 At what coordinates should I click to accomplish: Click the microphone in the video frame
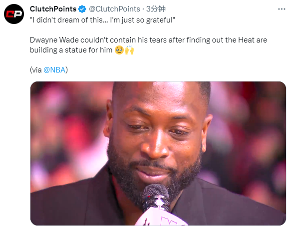point(156,198)
